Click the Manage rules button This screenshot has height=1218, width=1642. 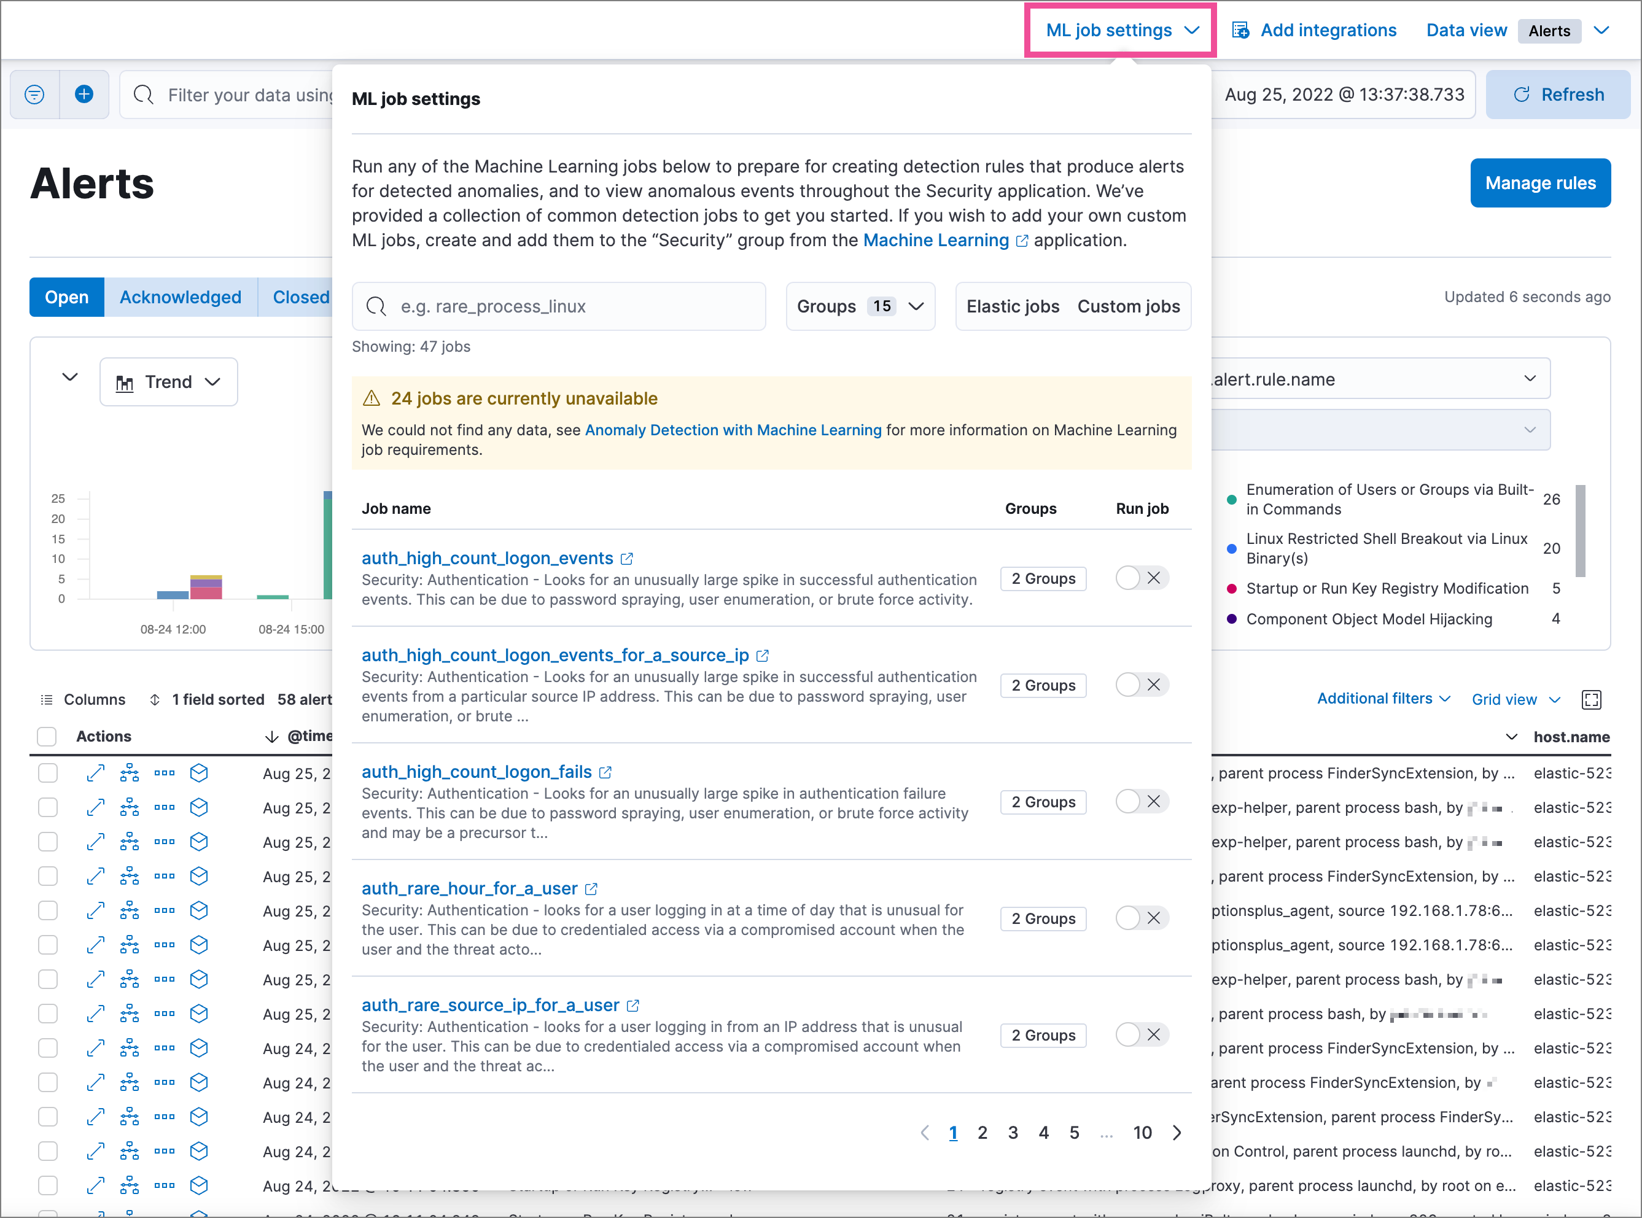1540,183
